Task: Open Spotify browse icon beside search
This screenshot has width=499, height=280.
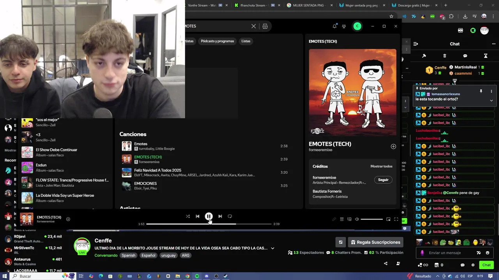Action: pos(265,26)
